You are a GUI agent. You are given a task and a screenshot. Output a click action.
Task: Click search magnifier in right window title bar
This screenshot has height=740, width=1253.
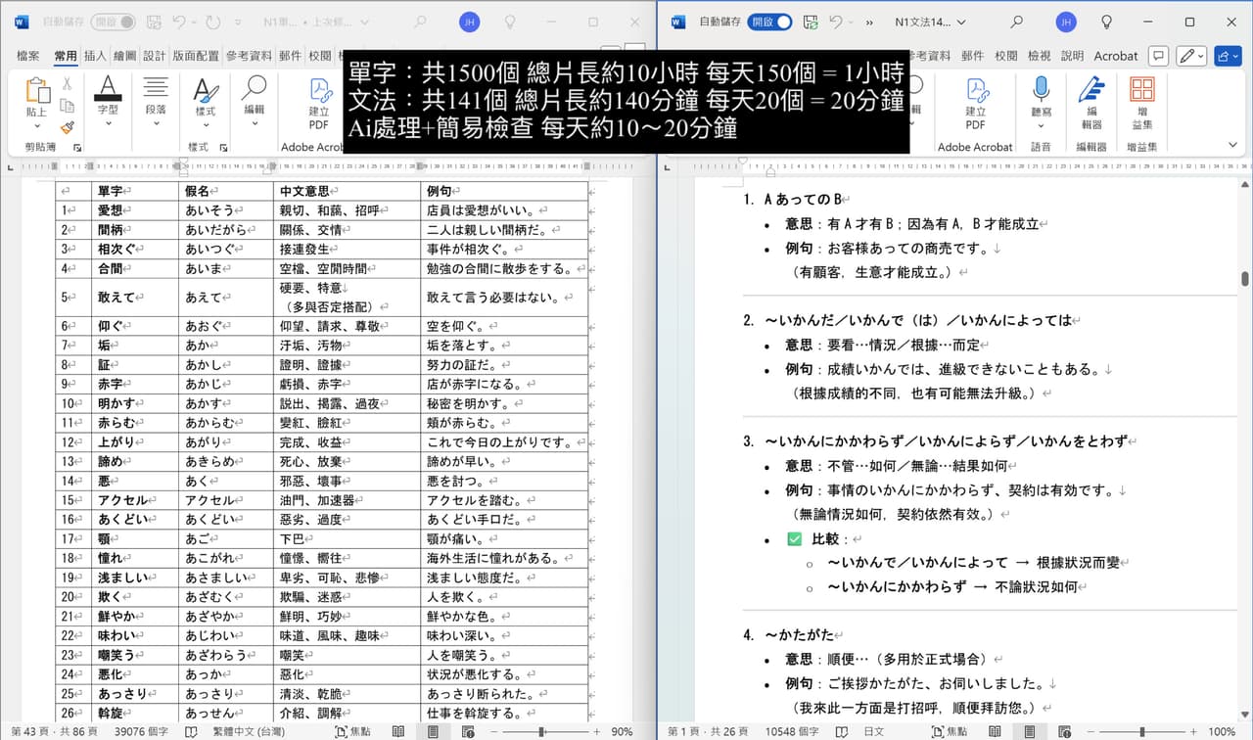coord(1016,22)
